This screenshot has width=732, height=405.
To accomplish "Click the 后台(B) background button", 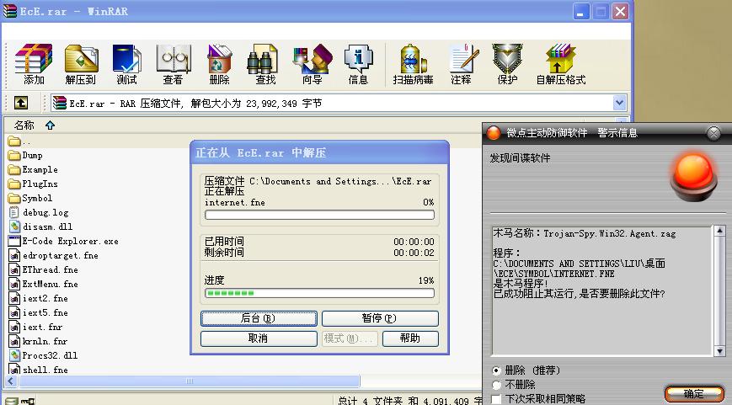I will (259, 318).
